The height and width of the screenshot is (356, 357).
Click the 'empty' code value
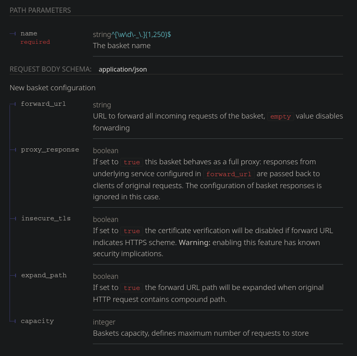(280, 117)
